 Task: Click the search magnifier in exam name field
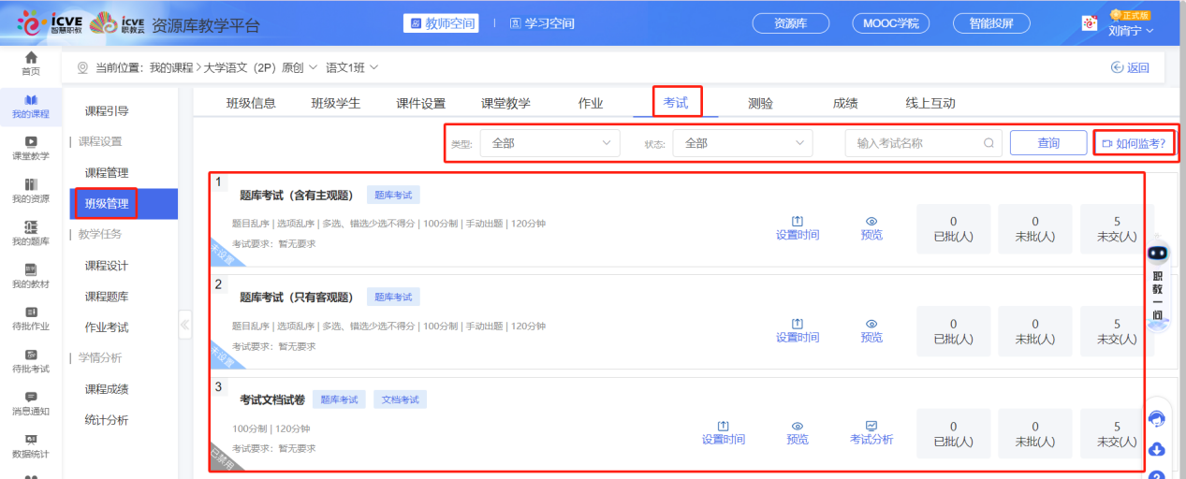point(988,143)
